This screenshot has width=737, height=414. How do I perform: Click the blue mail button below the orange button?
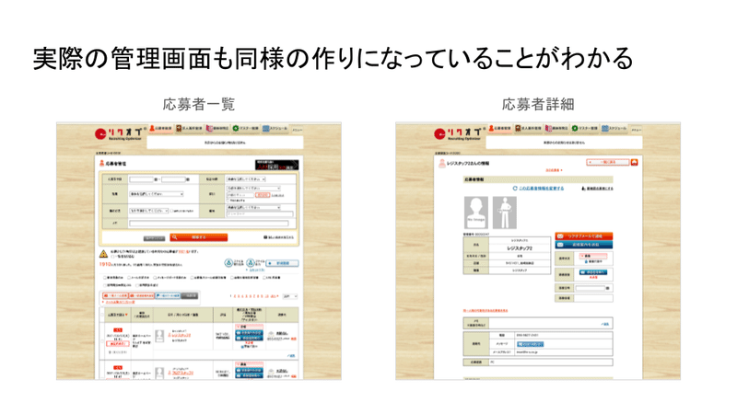coord(584,245)
